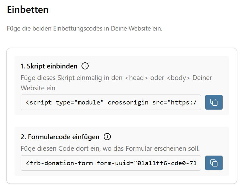Click the script type="module" code field
The image size is (241, 189).
click(x=111, y=102)
